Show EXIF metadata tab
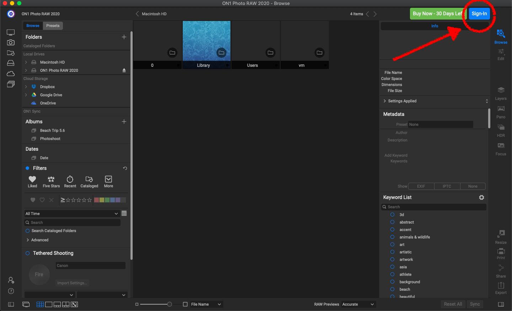The height and width of the screenshot is (311, 512). [421, 186]
